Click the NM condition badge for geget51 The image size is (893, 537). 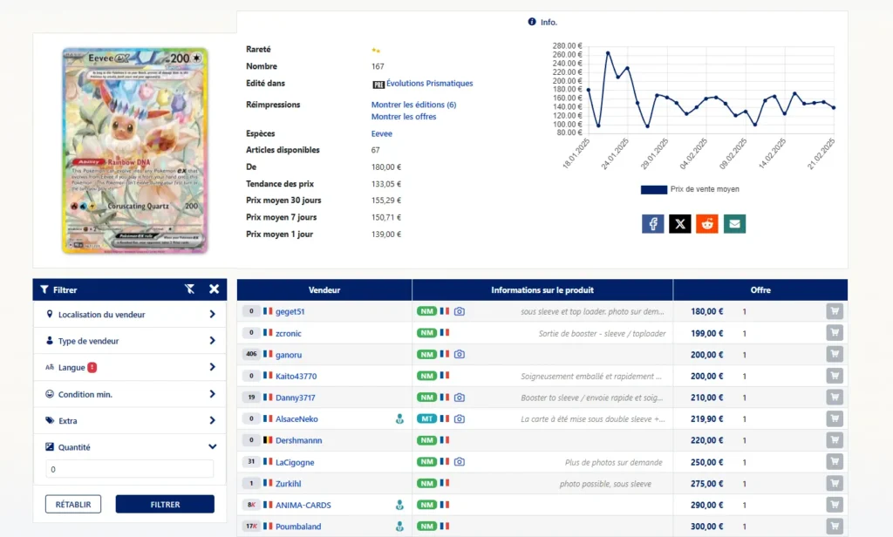click(426, 311)
